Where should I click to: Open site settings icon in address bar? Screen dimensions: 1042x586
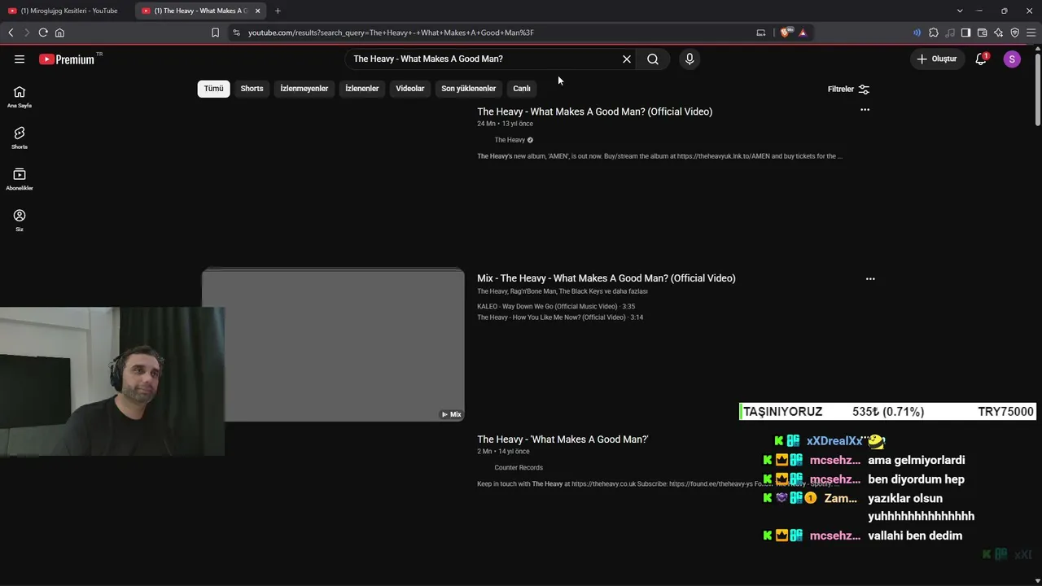click(236, 33)
